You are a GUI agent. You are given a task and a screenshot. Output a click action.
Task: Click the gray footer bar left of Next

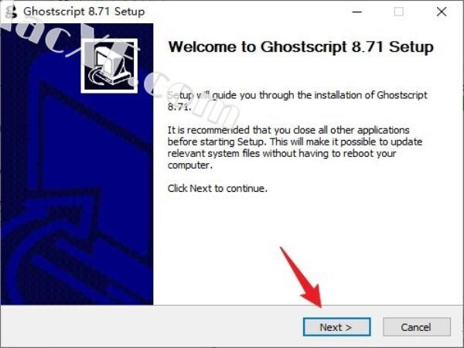[151, 327]
